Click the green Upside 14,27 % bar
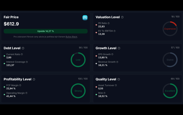 (46, 31)
